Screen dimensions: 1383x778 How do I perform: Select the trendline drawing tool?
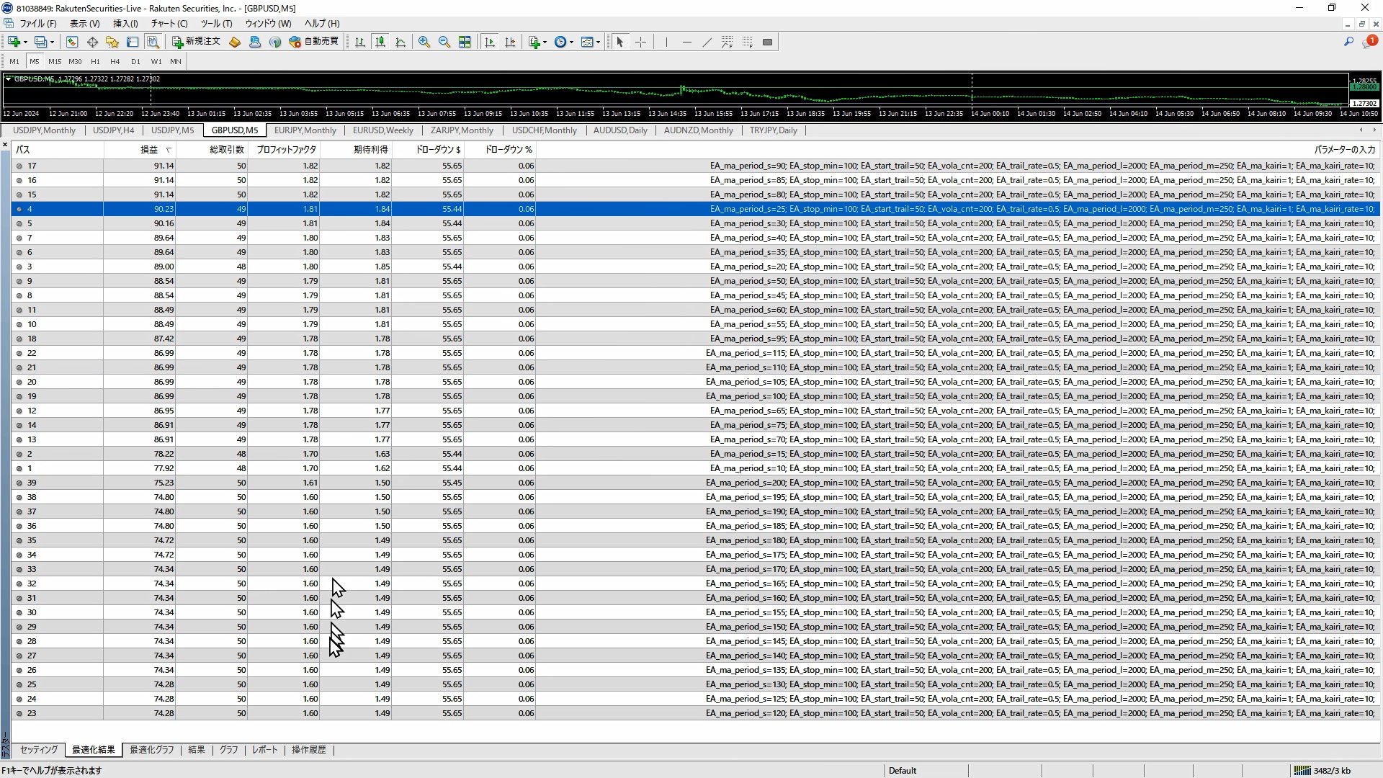tap(707, 42)
